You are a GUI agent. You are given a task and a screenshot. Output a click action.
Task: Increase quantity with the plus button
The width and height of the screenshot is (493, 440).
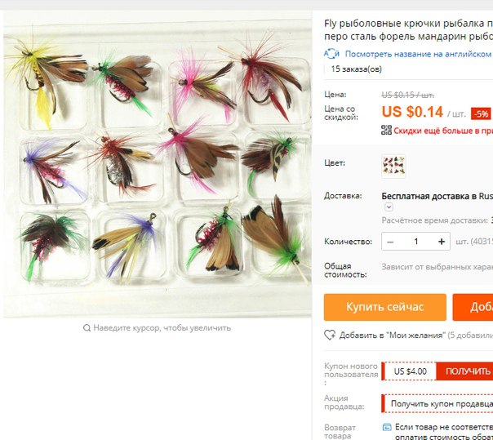click(442, 242)
